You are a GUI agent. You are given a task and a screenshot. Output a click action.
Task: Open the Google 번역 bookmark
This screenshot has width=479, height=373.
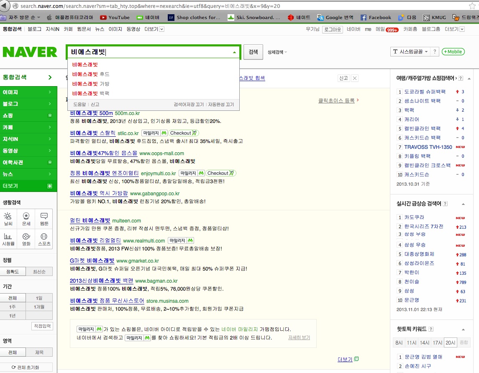pyautogui.click(x=335, y=18)
